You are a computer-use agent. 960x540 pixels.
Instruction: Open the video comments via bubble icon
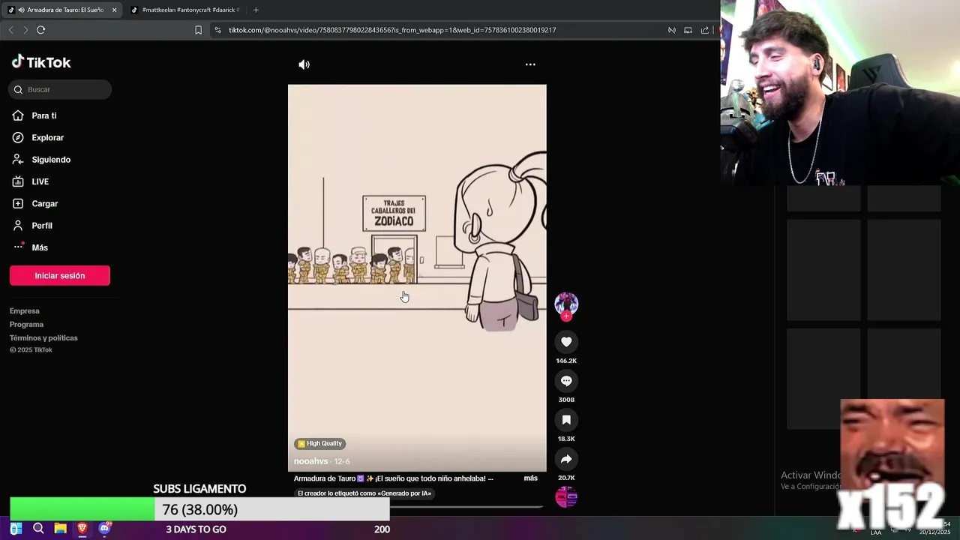point(566,381)
